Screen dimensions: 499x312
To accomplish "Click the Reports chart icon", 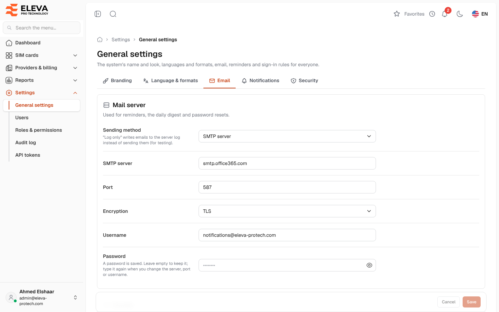I will point(9,80).
